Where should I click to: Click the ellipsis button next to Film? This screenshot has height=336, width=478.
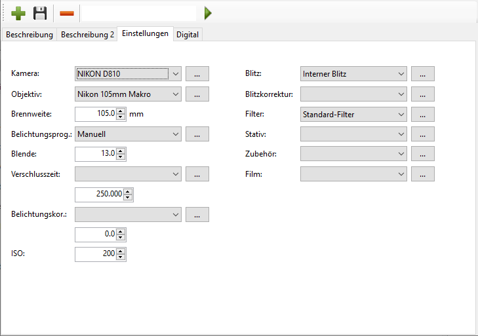(x=423, y=174)
